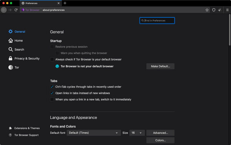Screen dimensions: 231x145
Task: Click the Make Default button
Action: (161, 66)
